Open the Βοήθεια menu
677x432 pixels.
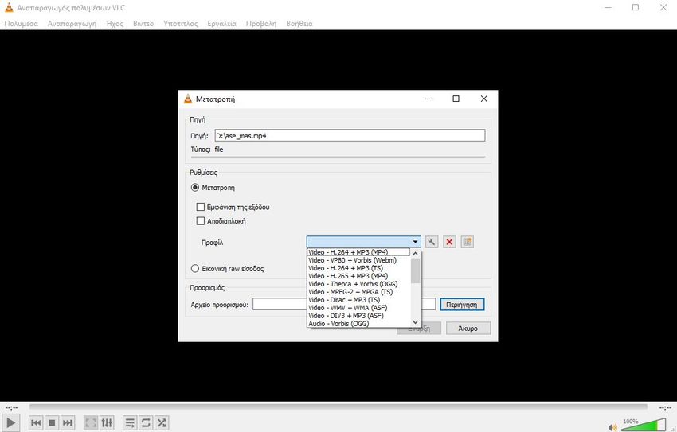point(299,24)
